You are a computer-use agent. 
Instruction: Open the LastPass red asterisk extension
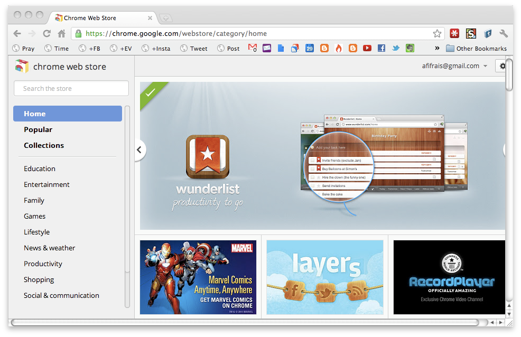pyautogui.click(x=454, y=33)
